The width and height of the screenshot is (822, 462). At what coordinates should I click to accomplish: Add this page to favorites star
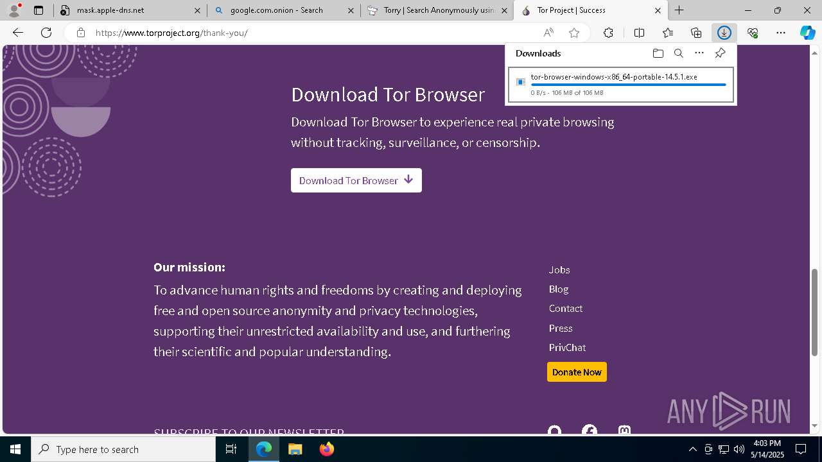pos(574,33)
